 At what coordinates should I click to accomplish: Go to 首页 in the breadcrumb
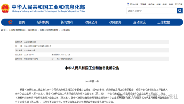pos(3,30)
